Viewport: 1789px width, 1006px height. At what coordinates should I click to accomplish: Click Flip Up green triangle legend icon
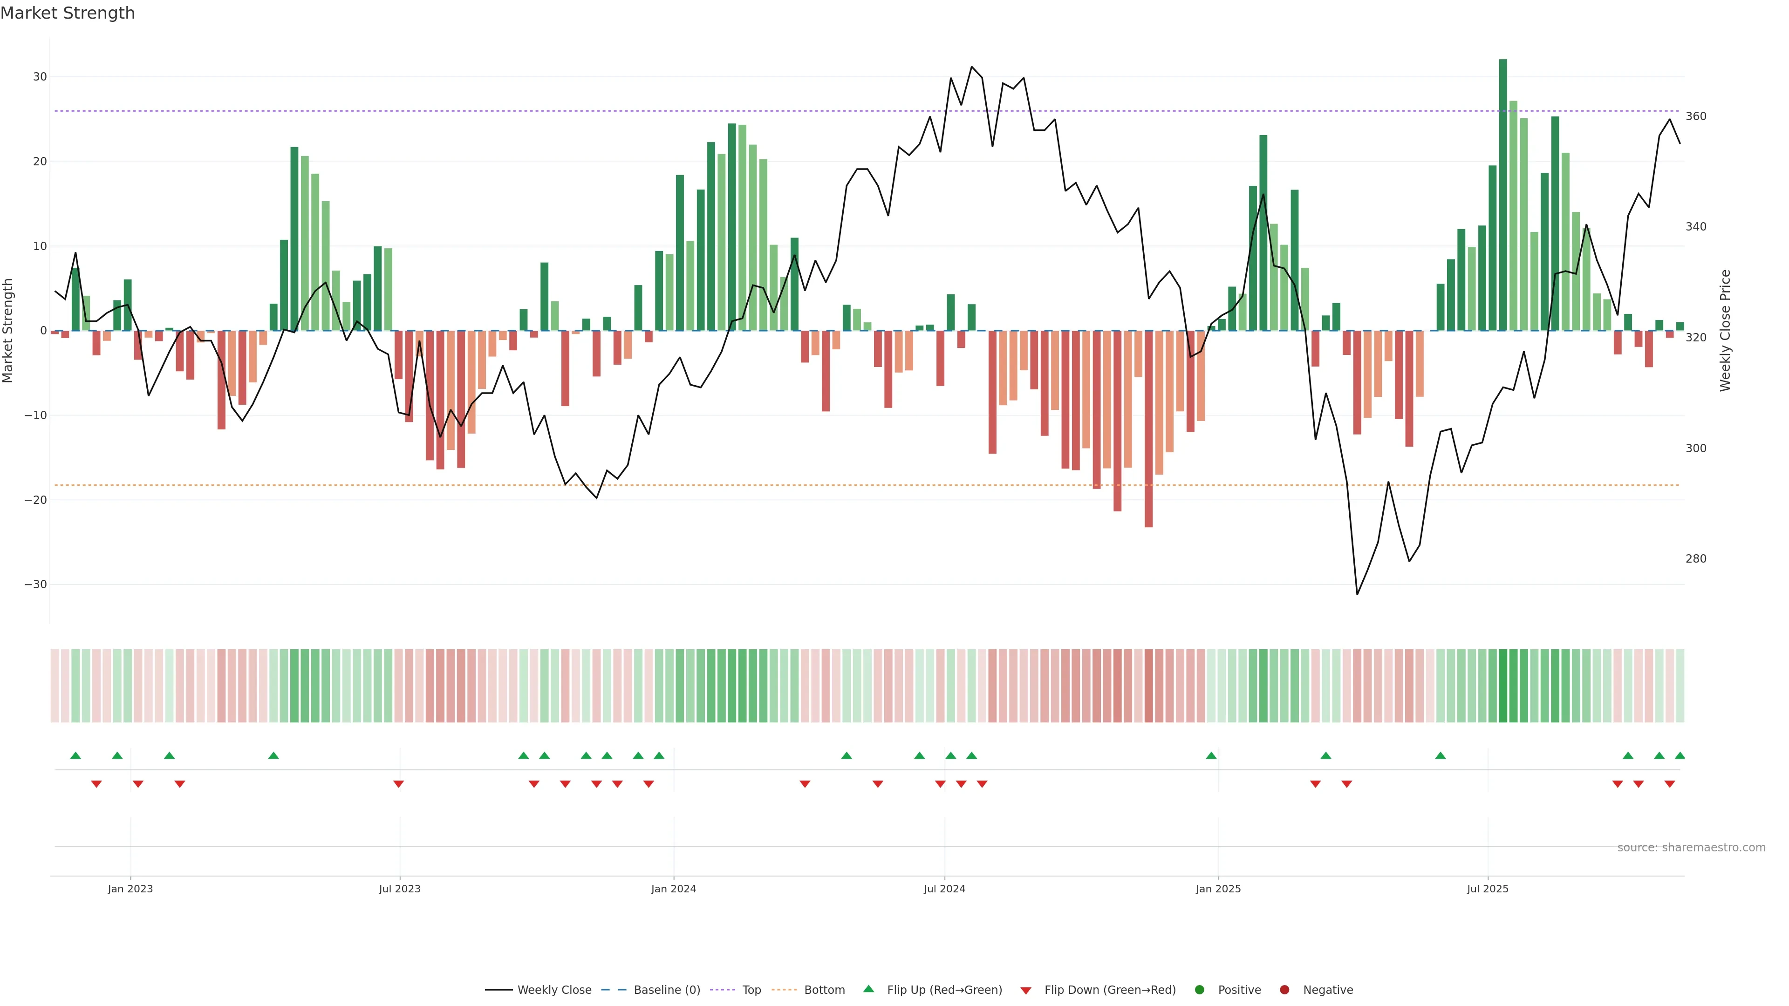pos(868,989)
